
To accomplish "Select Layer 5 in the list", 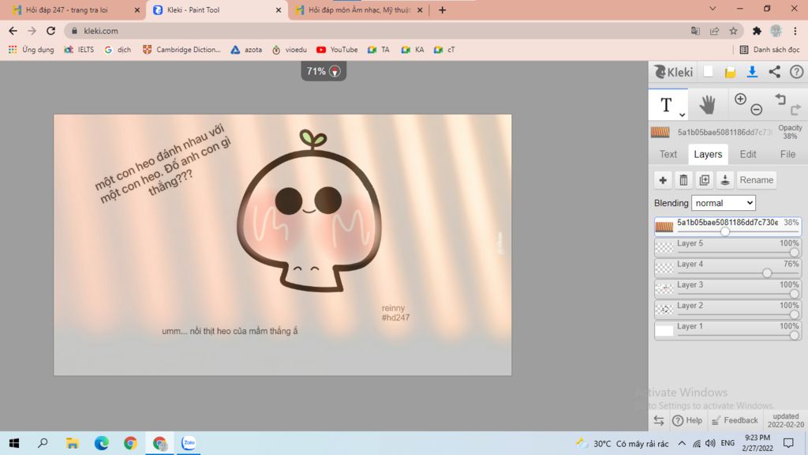I will click(x=727, y=247).
